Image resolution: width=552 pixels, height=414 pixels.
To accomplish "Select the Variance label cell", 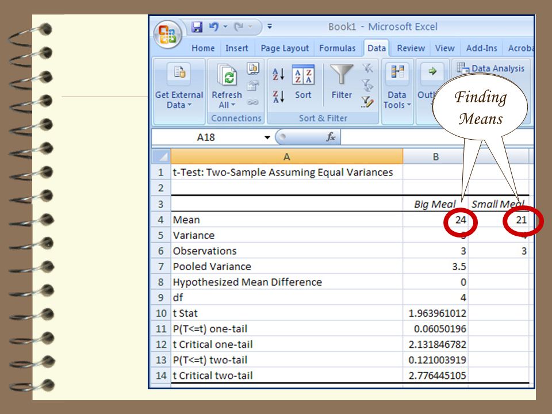I will point(286,235).
